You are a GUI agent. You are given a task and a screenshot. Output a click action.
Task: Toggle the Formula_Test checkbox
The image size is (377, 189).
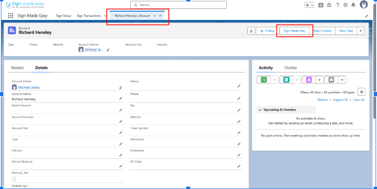pyautogui.click(x=14, y=179)
